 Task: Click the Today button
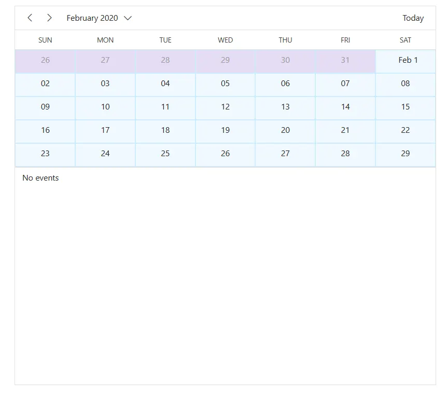coord(413,18)
